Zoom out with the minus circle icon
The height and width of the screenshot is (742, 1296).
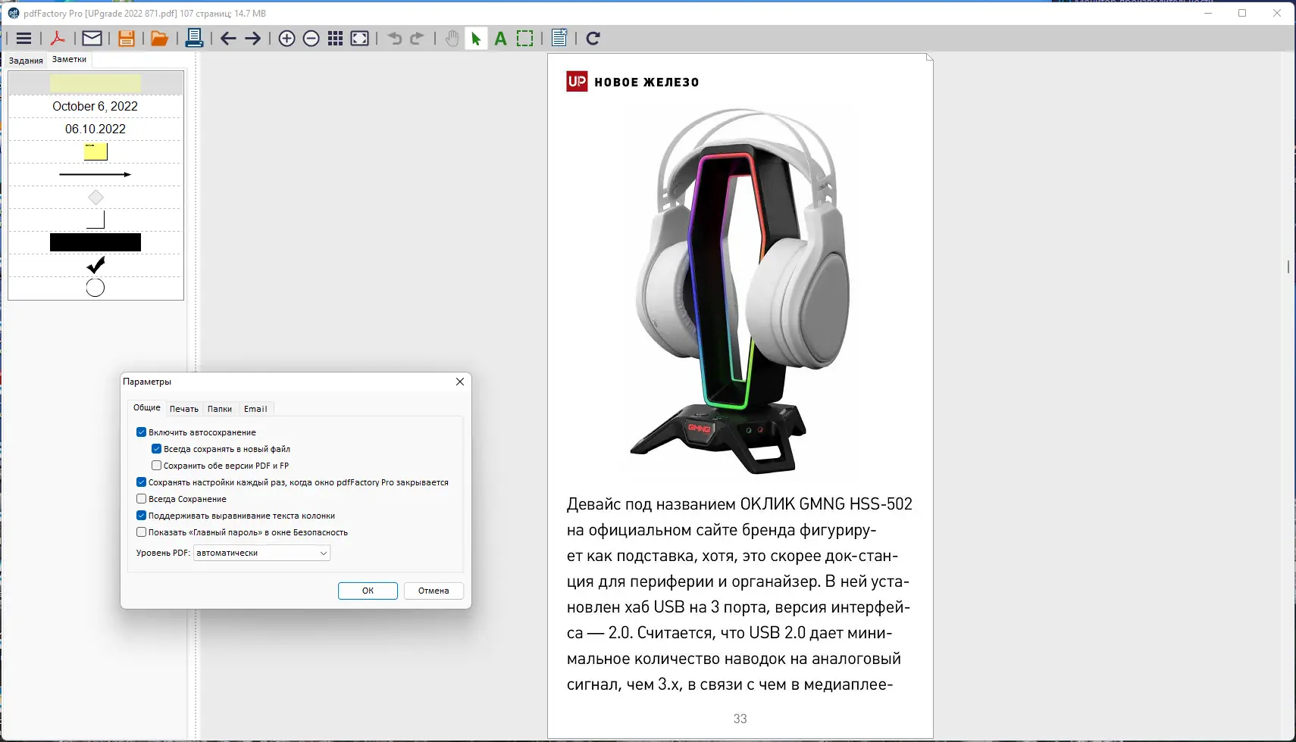coord(311,39)
